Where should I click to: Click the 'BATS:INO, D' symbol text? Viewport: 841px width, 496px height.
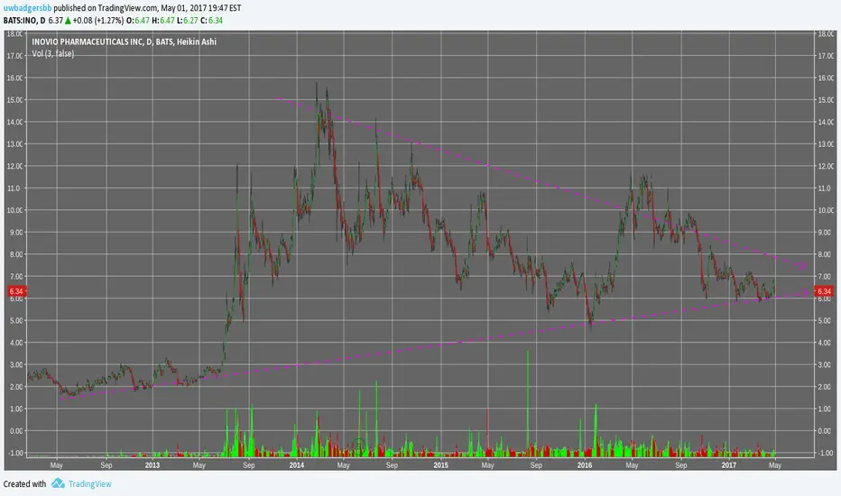(x=24, y=21)
